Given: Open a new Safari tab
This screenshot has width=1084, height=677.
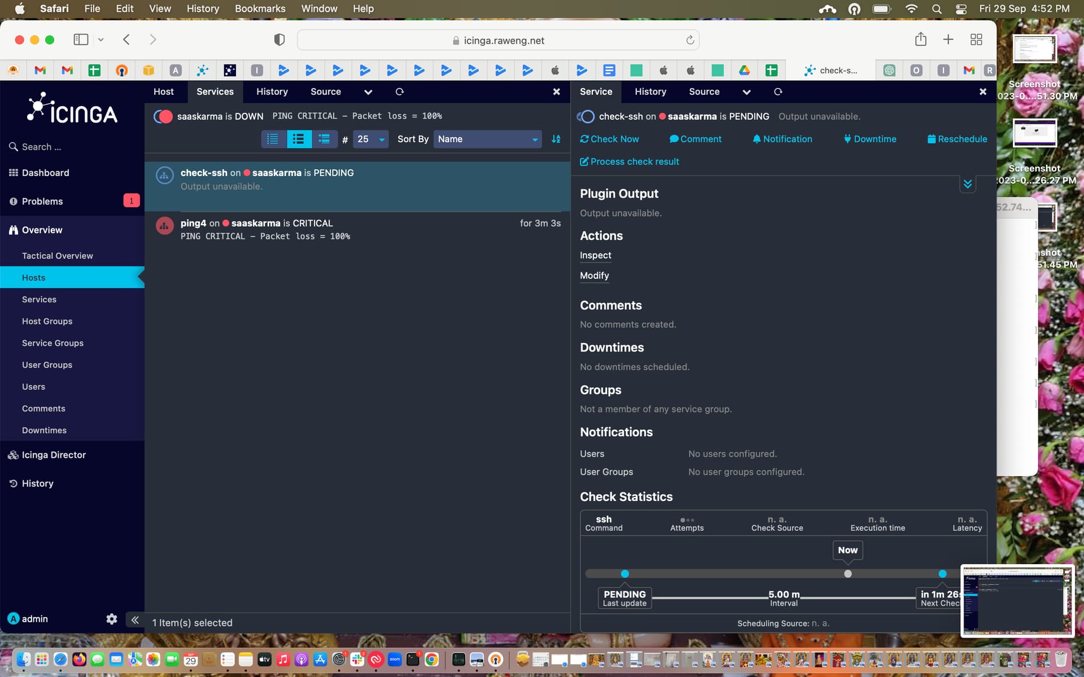Looking at the screenshot, I should click(x=948, y=39).
